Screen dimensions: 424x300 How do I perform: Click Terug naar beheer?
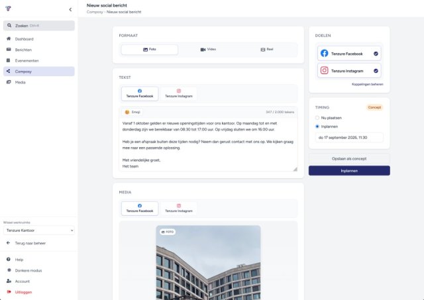click(x=39, y=243)
